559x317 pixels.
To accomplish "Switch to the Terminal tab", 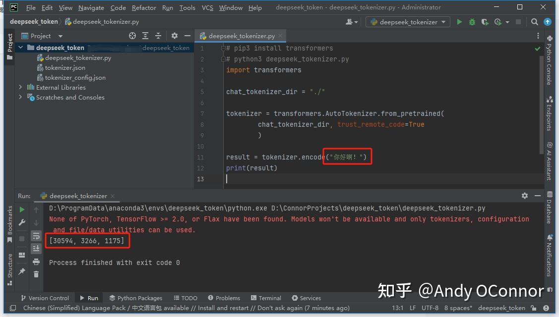I will (x=266, y=298).
